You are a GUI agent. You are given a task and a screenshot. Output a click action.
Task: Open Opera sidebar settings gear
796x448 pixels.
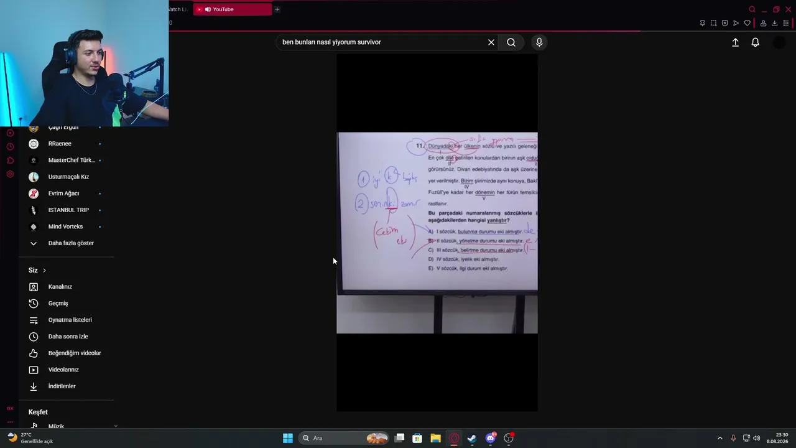point(10,174)
